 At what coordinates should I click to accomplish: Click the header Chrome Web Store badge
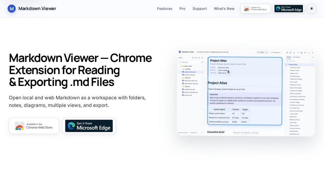[255, 9]
